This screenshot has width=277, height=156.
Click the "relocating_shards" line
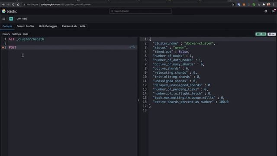tap(175, 72)
